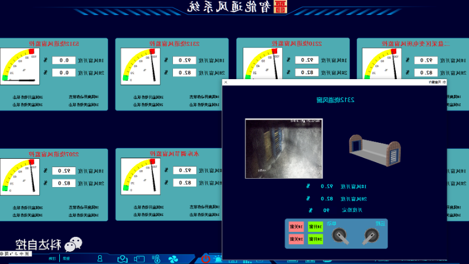
Task: Open the video camera icon in the bottom toolbar
Action: tap(139, 258)
